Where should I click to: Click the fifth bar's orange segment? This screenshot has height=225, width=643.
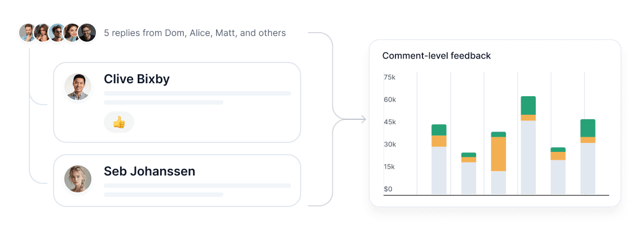coord(558,156)
